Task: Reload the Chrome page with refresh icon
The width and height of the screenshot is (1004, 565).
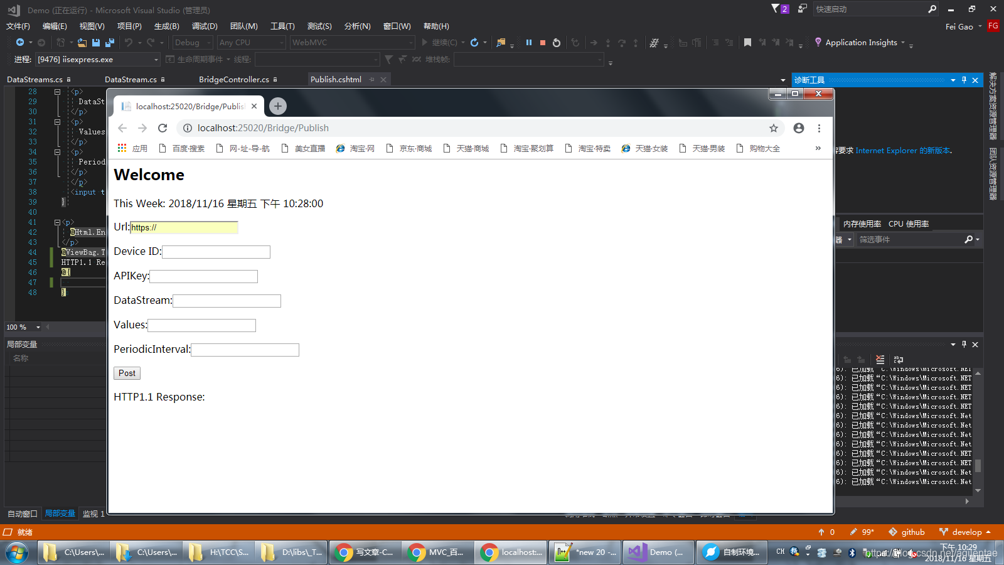Action: (x=163, y=128)
